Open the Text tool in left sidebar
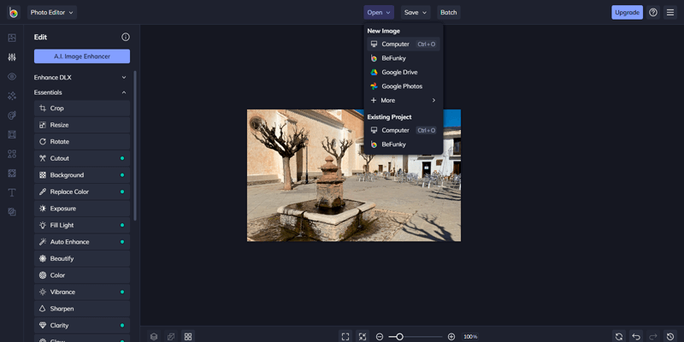This screenshot has height=342, width=684. (x=12, y=192)
